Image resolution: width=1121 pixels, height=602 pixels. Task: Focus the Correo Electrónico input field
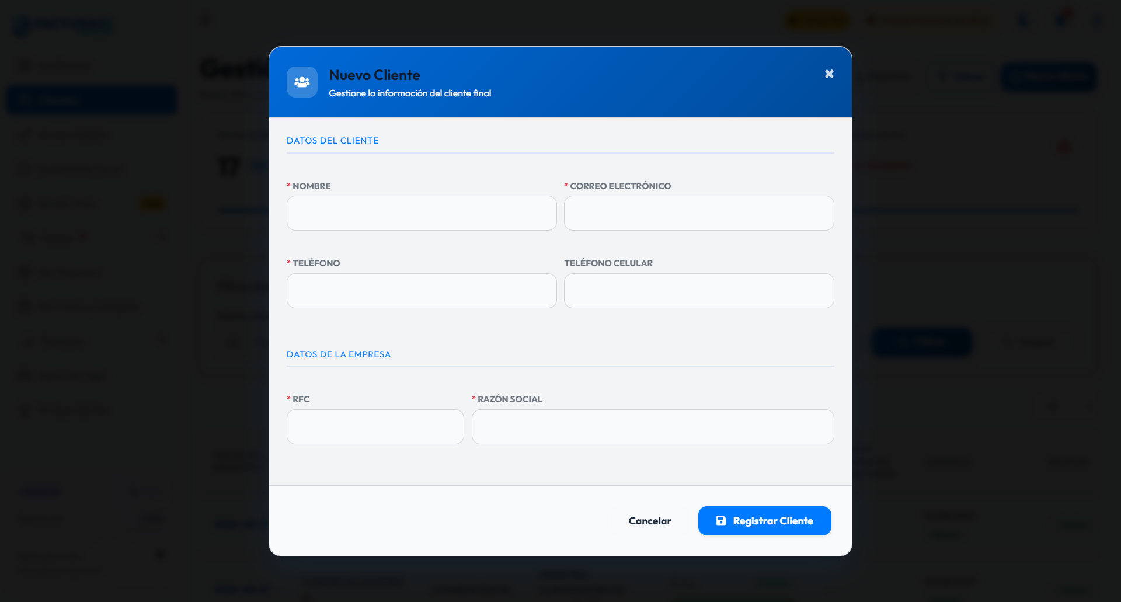[x=699, y=213]
